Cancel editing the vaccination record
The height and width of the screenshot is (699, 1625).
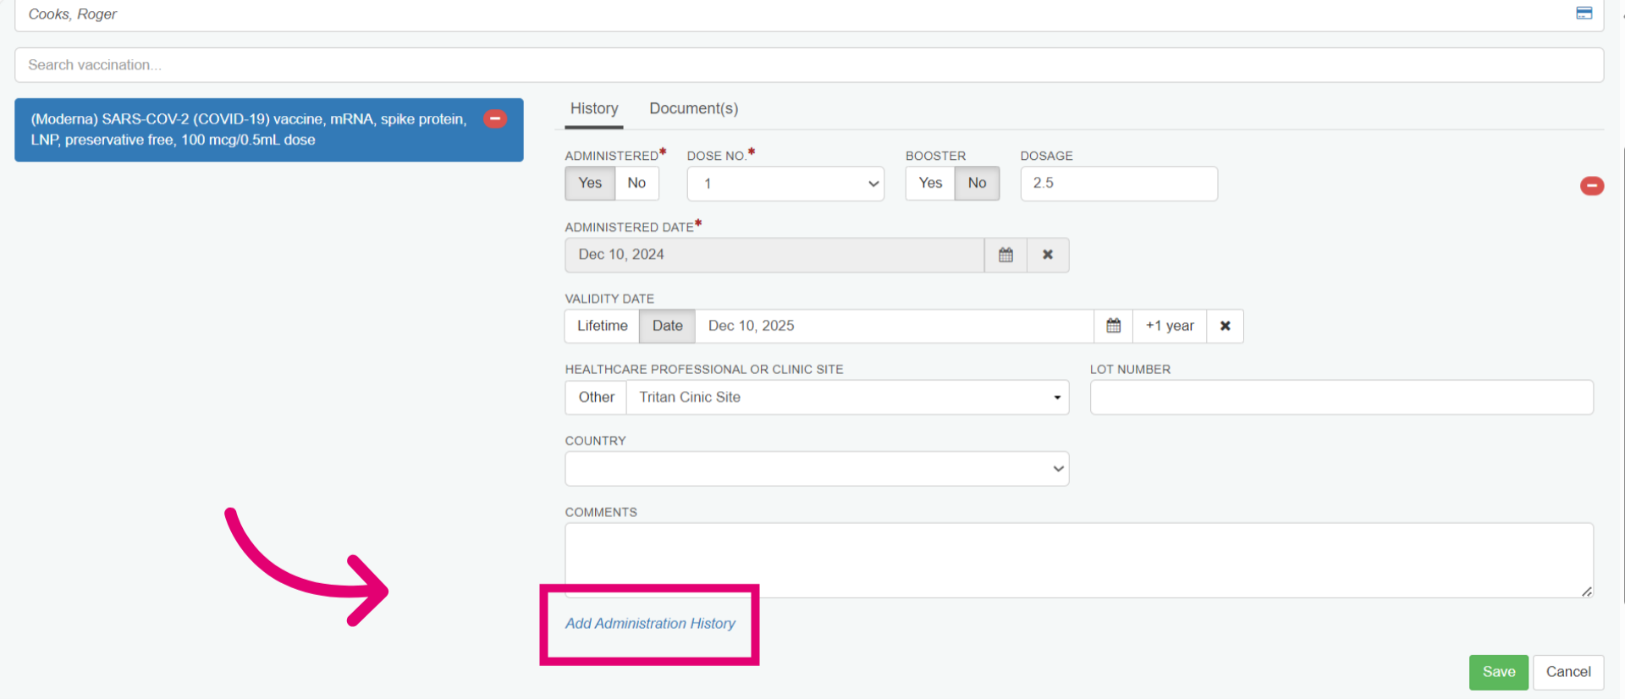[1568, 672]
